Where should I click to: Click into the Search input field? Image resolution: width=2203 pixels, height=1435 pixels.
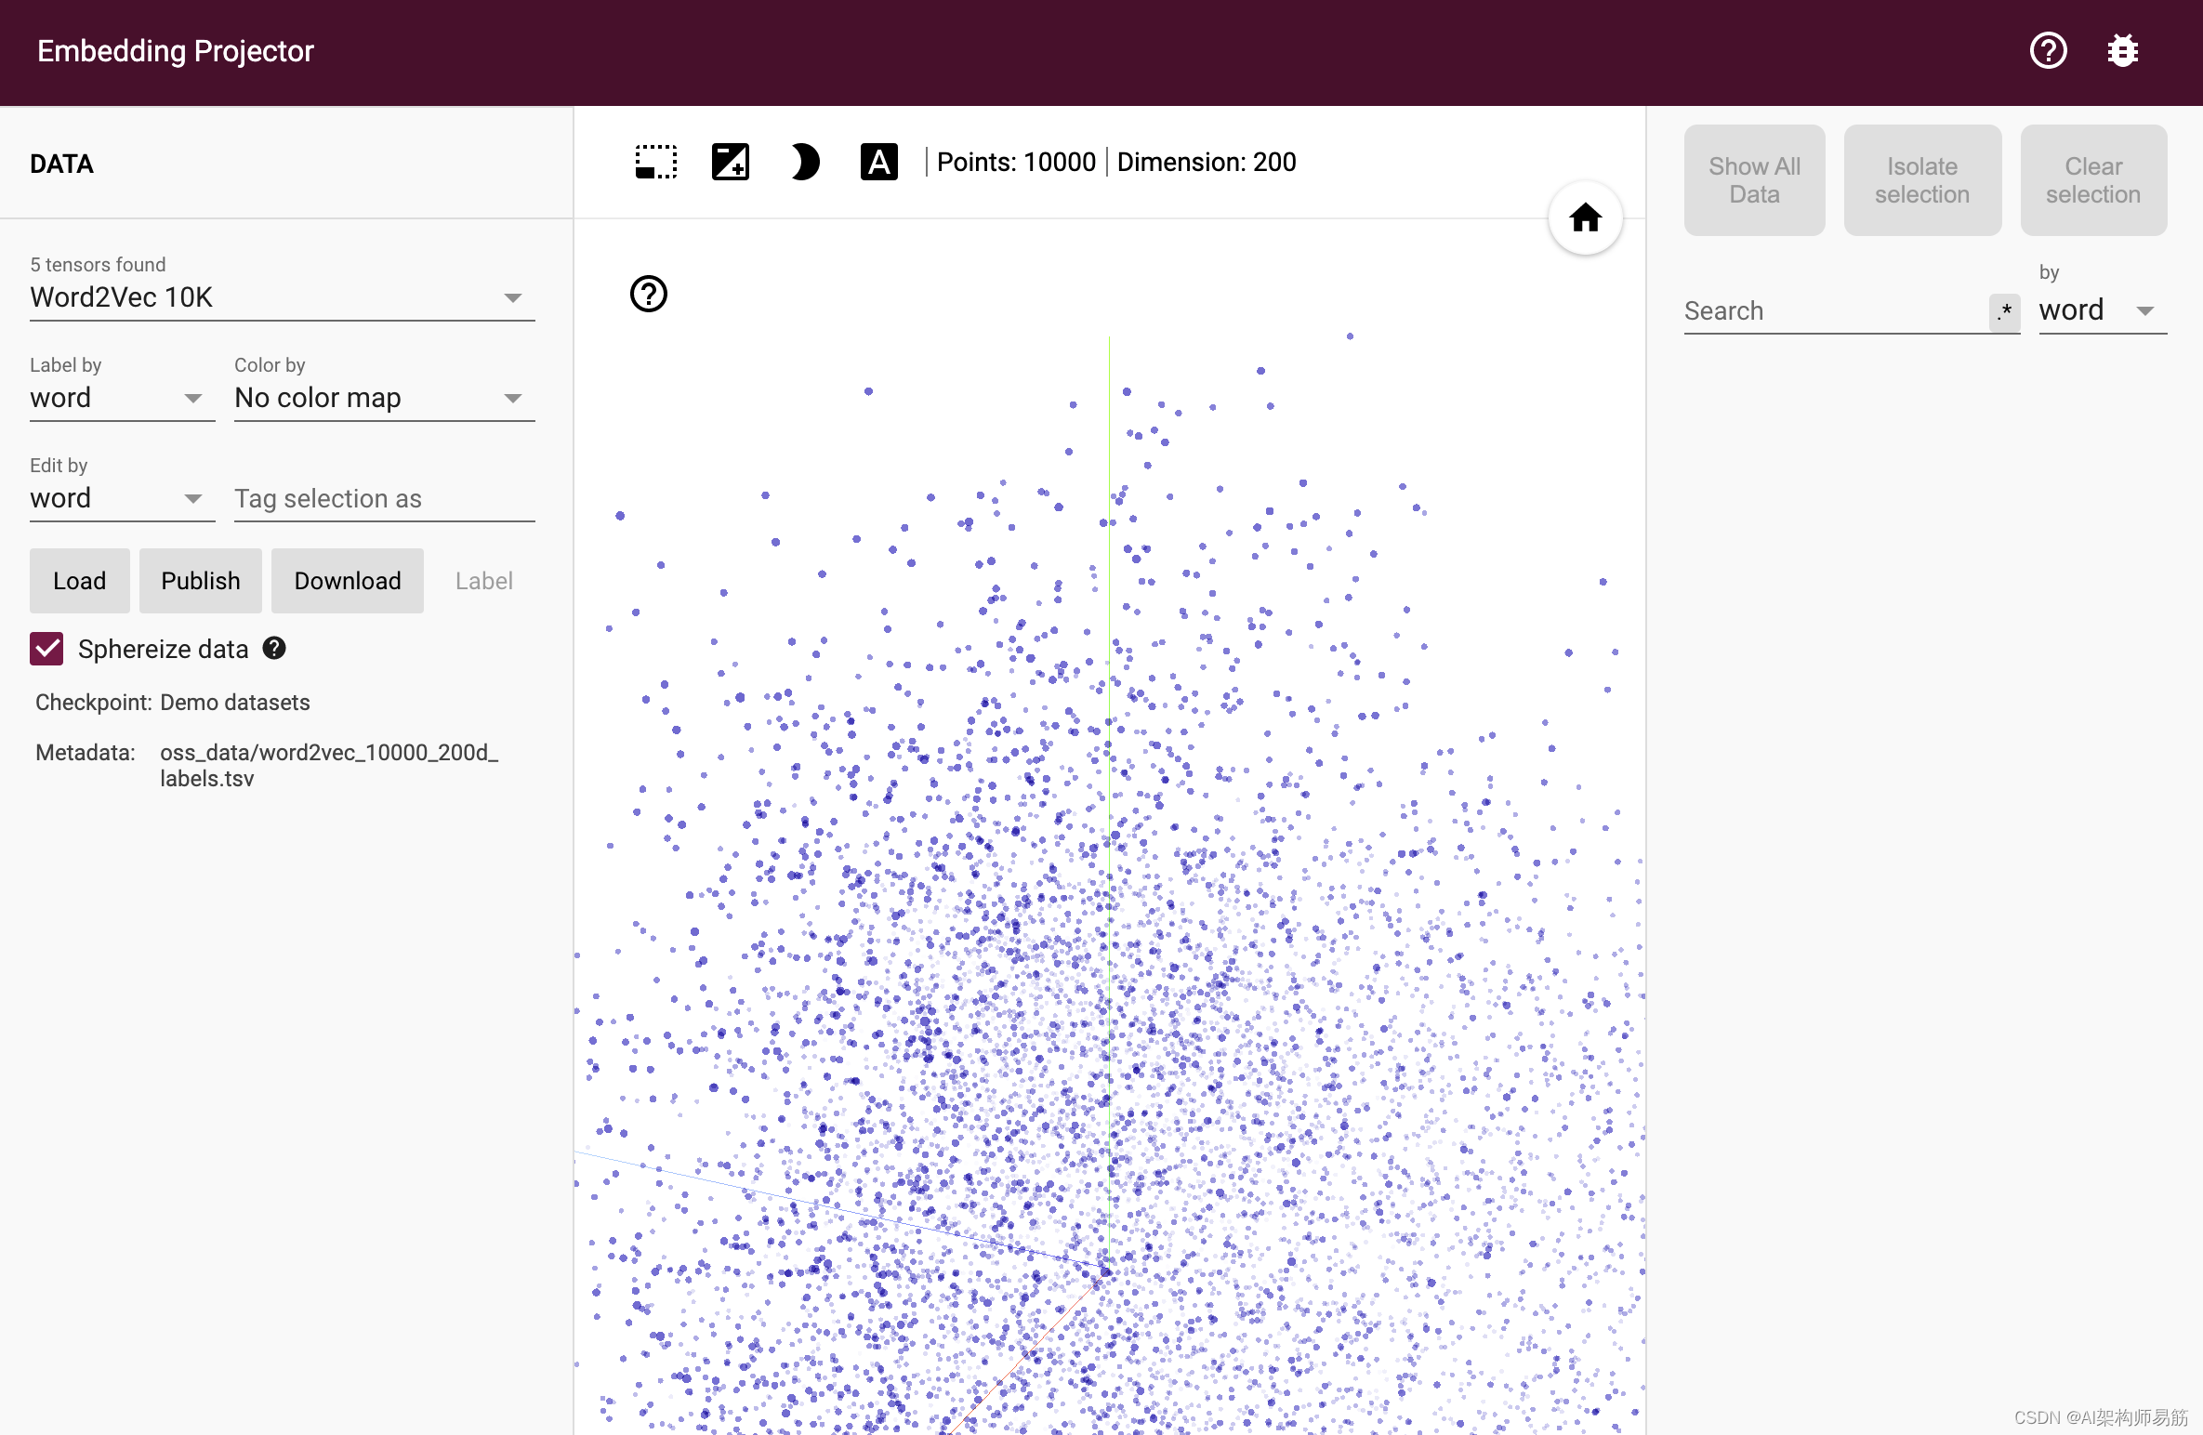tap(1833, 311)
